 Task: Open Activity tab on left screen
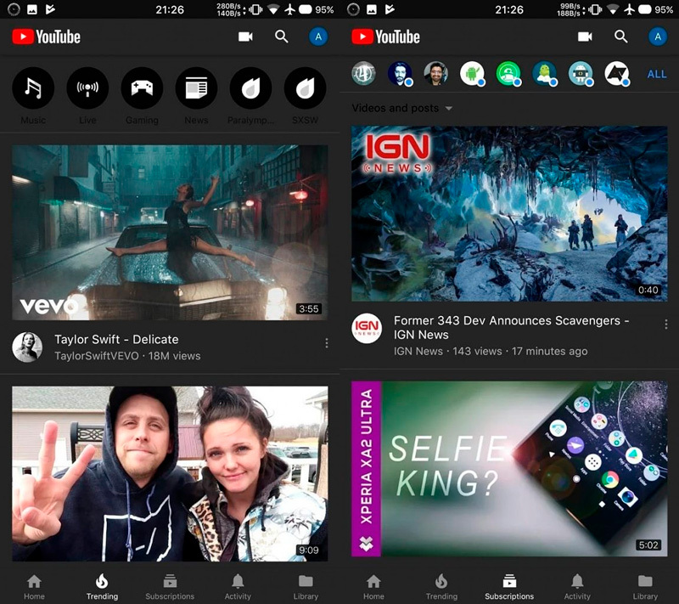[238, 586]
